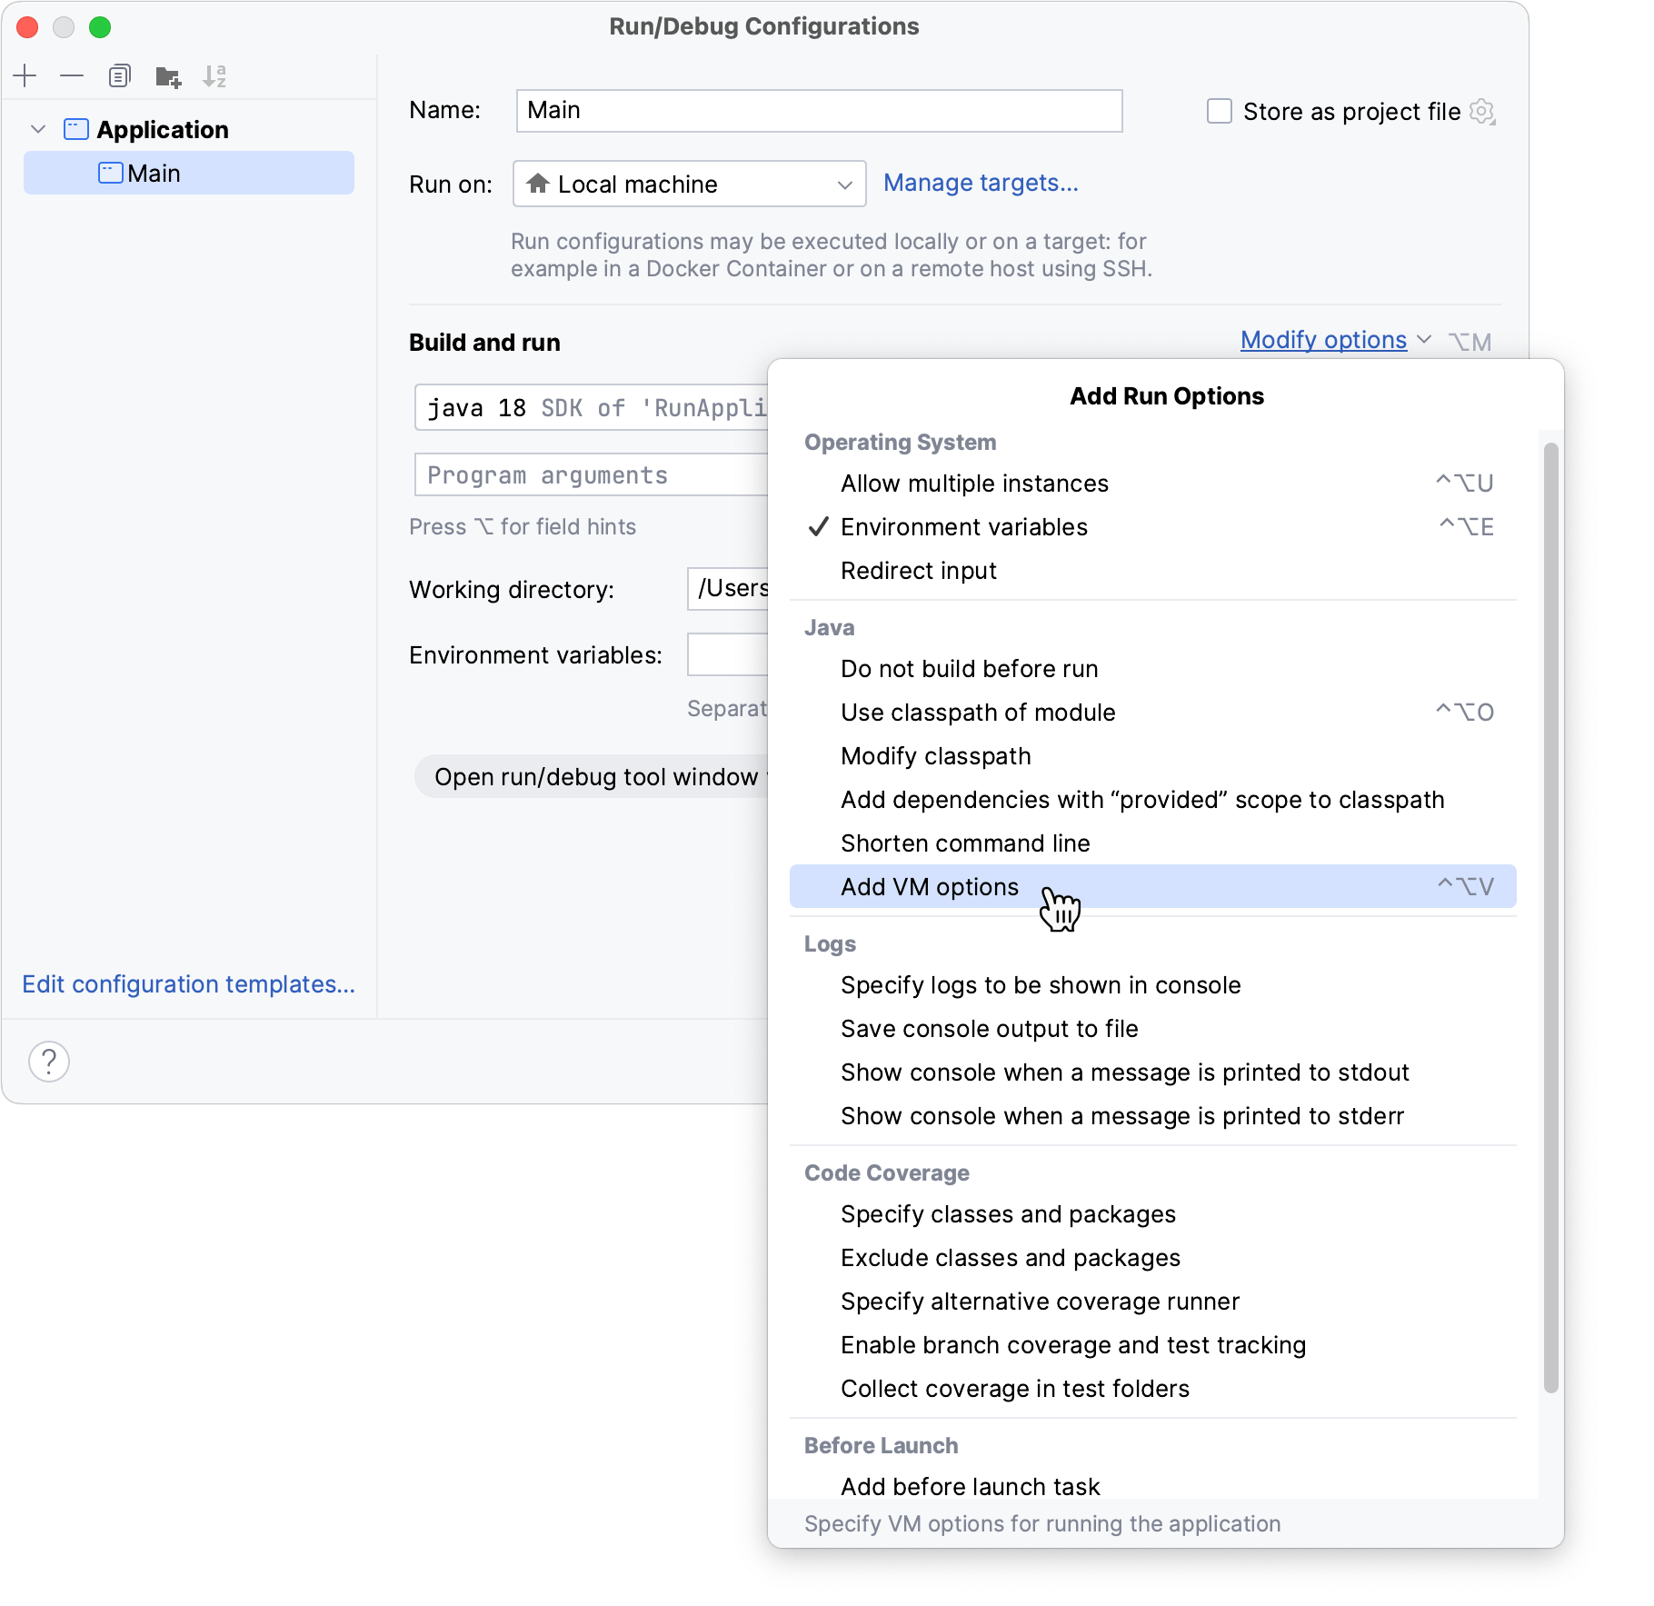Enable Allow multiple instances option
Screen dimensions: 1654x1606
(974, 483)
